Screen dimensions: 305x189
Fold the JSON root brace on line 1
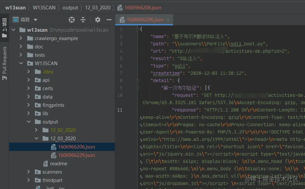pos(137,29)
